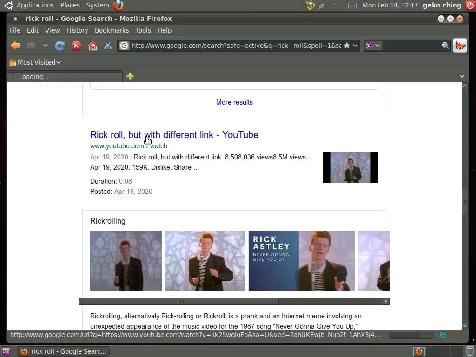Click the Firefox workspace switcher thumbnail
This screenshot has width=476, height=357.
(x=419, y=351)
